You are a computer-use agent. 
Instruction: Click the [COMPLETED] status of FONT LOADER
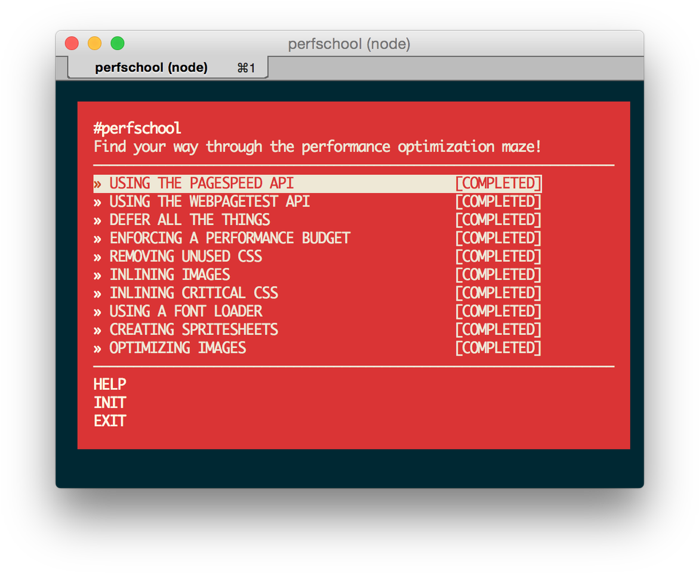[x=498, y=311]
